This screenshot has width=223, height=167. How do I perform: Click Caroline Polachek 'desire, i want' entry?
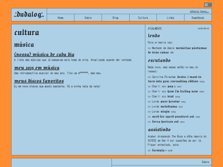176,79
